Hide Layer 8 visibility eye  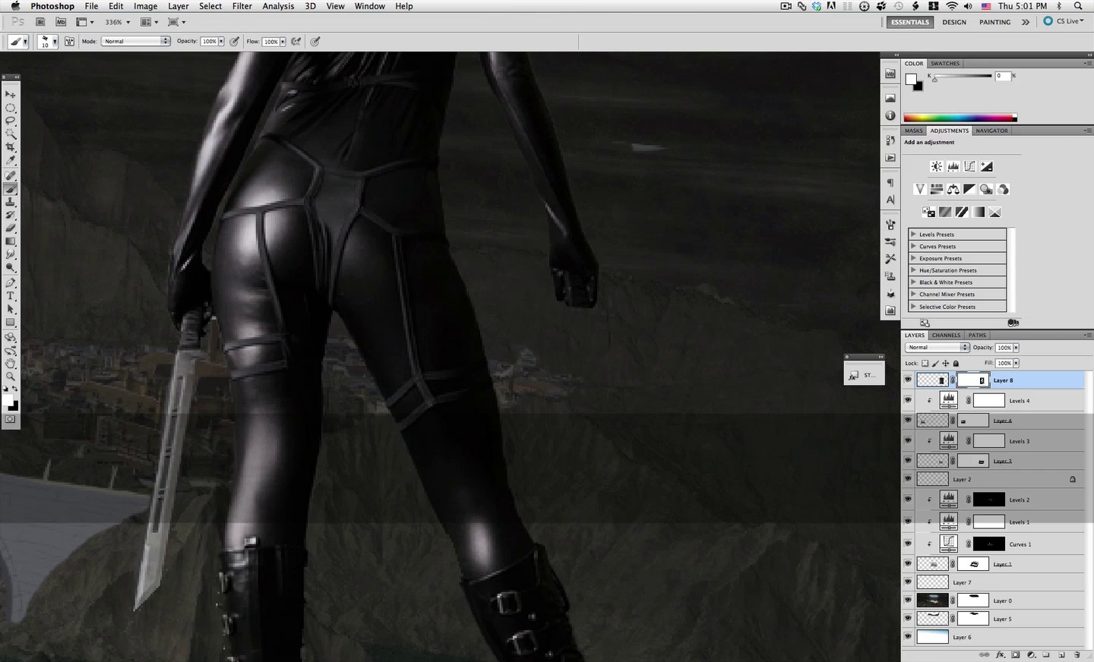tap(908, 380)
